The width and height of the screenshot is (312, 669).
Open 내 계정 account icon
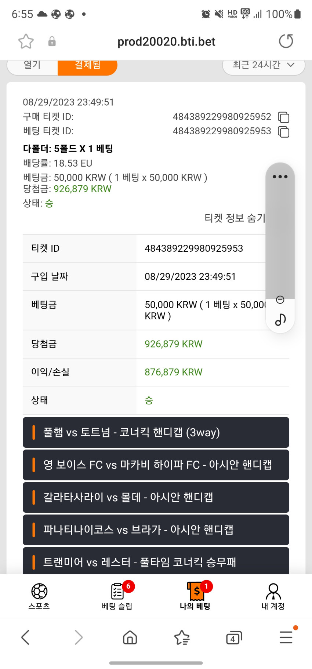pyautogui.click(x=273, y=596)
